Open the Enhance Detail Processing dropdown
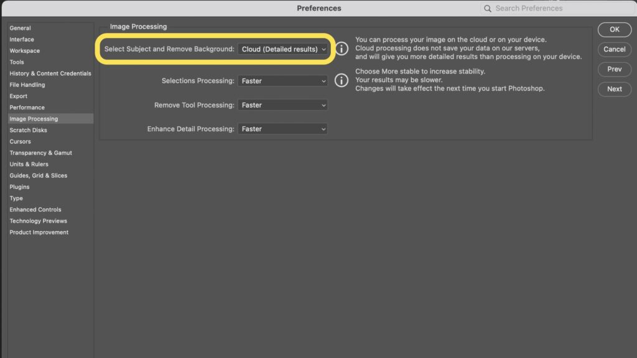The image size is (637, 358). tap(283, 129)
